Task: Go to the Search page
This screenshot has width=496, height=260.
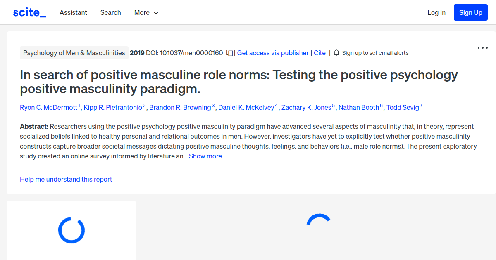Action: [110, 12]
